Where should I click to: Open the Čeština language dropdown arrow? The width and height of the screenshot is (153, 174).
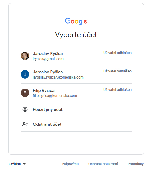24,164
